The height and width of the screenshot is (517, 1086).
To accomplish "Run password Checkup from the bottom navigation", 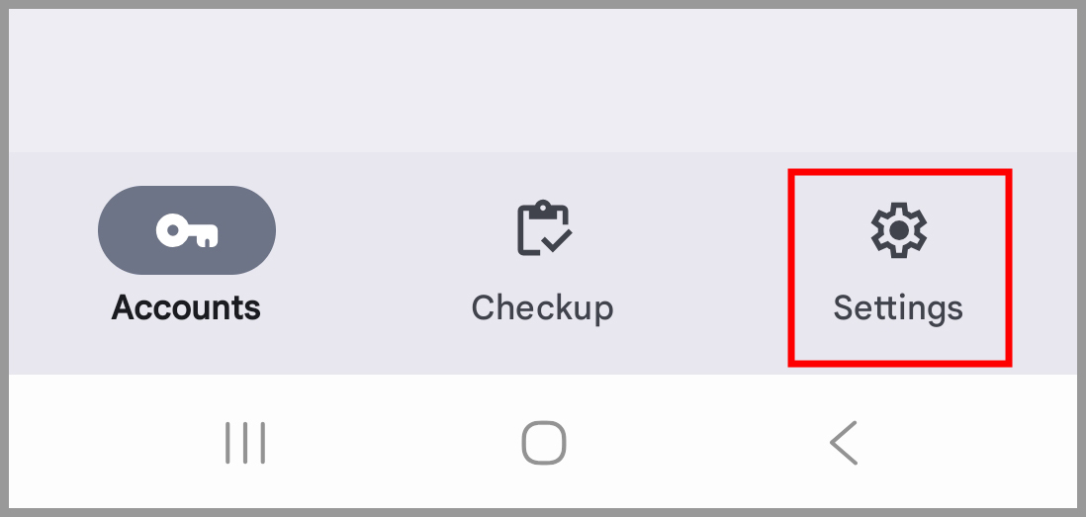I will (543, 263).
